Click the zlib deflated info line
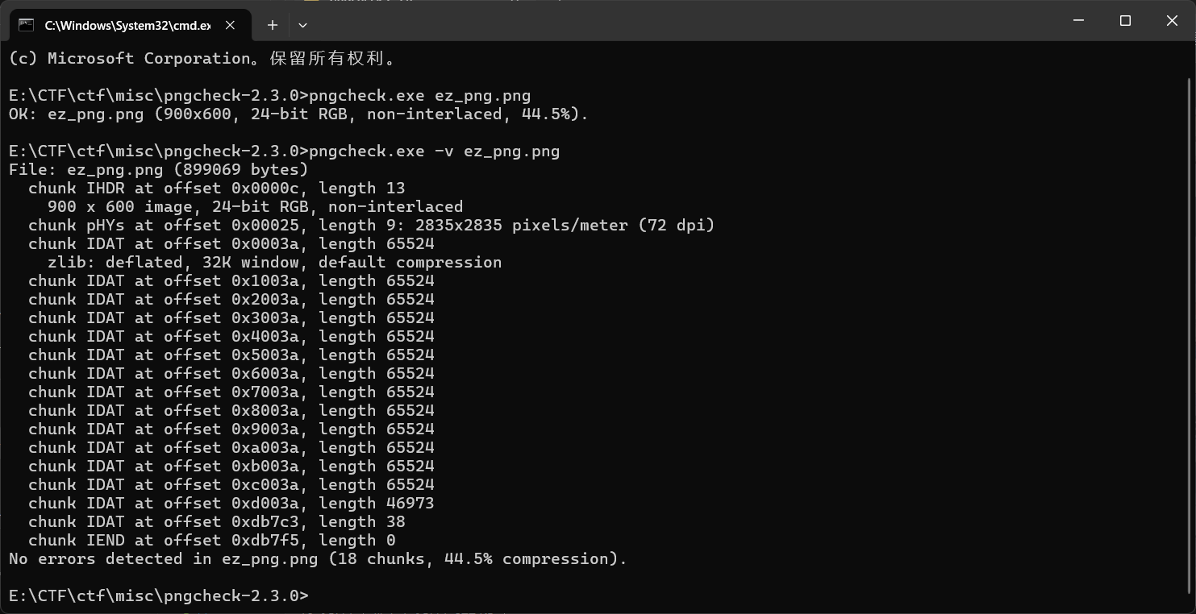This screenshot has width=1196, height=614. click(274, 263)
